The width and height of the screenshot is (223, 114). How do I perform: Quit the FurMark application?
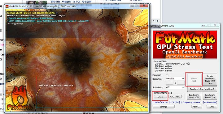click(212, 107)
